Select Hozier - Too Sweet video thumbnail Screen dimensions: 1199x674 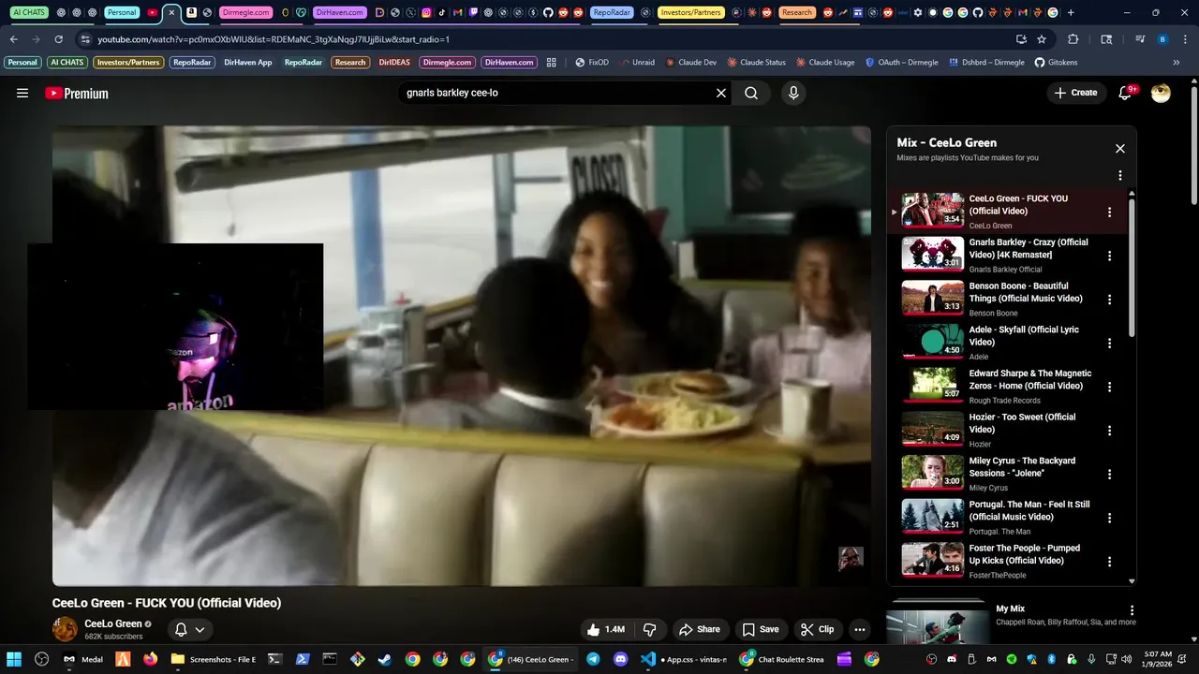coord(932,429)
